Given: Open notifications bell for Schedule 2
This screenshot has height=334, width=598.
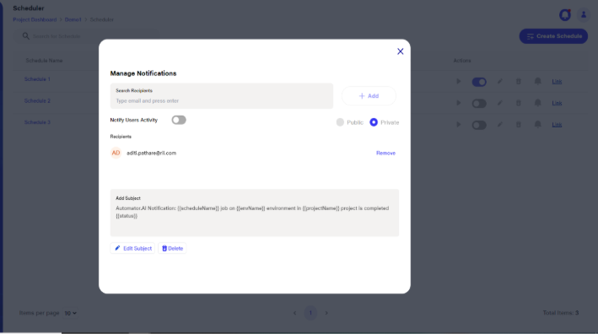Looking at the screenshot, I should [x=538, y=103].
